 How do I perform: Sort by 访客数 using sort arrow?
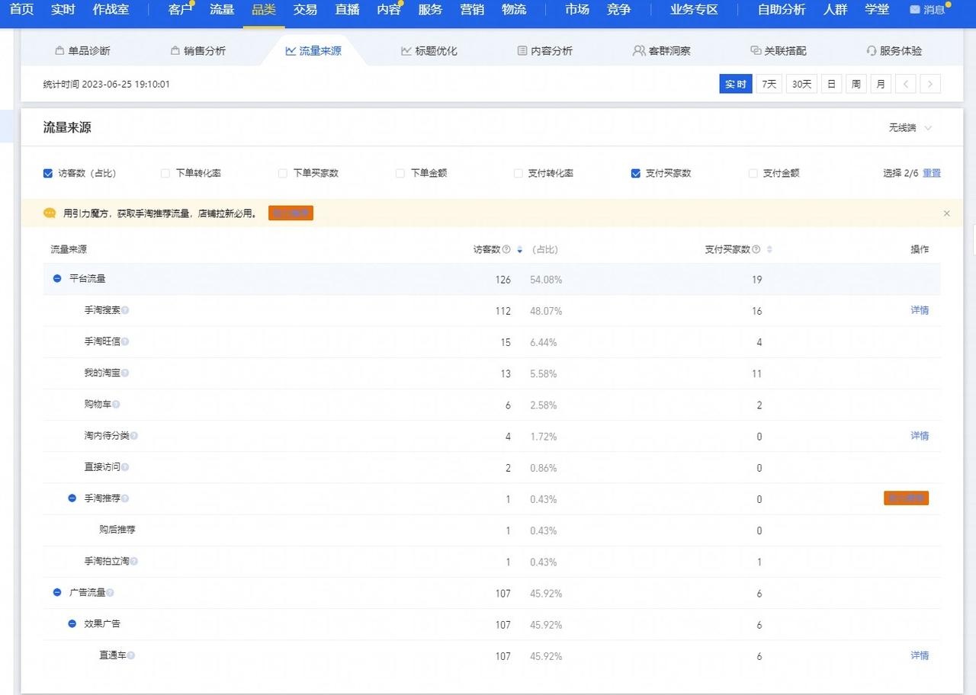[520, 250]
